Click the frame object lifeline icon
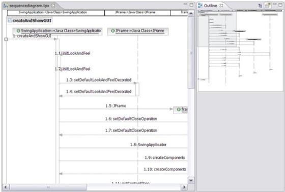 pyautogui.click(x=179, y=109)
